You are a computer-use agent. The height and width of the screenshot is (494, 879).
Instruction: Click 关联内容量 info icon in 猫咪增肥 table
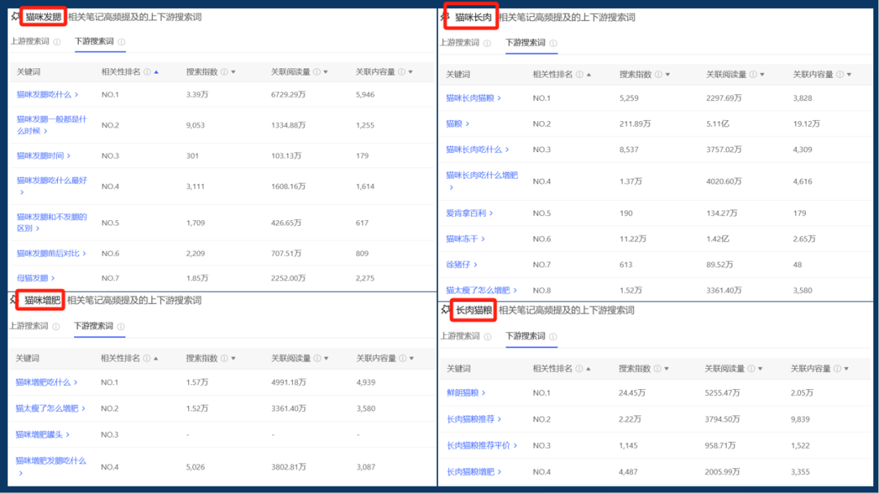tap(403, 358)
